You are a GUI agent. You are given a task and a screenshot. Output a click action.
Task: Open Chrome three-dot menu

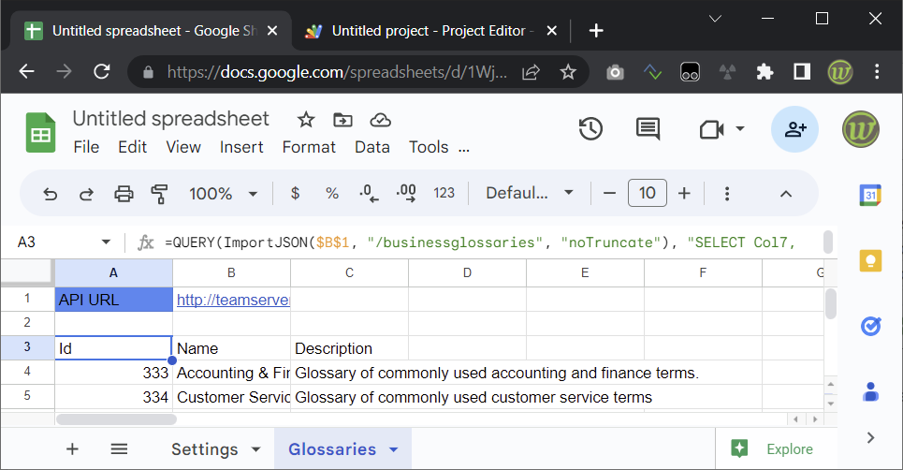coord(877,72)
